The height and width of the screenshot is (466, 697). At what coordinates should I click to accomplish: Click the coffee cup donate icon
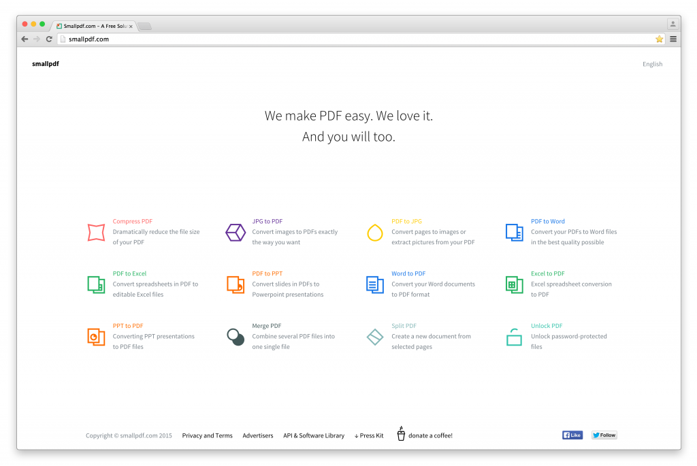pos(401,433)
